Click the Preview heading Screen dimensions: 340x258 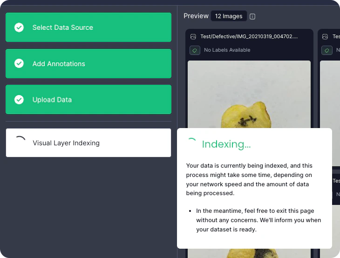point(196,16)
